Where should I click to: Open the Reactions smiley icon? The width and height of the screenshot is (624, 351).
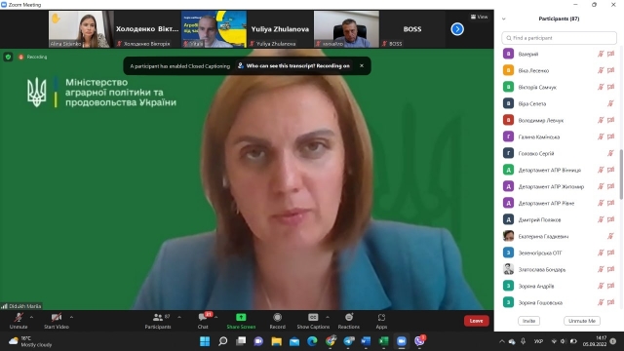pyautogui.click(x=349, y=317)
